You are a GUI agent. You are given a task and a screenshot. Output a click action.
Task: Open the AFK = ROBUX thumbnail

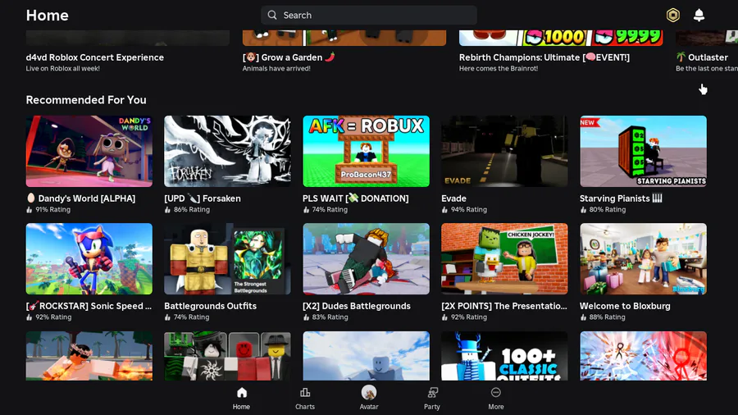pyautogui.click(x=367, y=151)
